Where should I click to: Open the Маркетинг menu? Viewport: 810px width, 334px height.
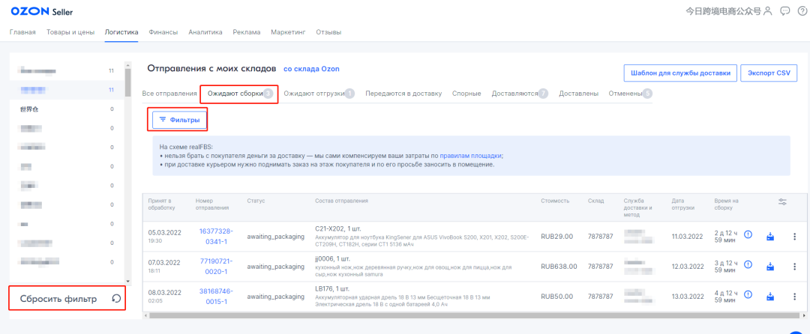[x=288, y=32]
